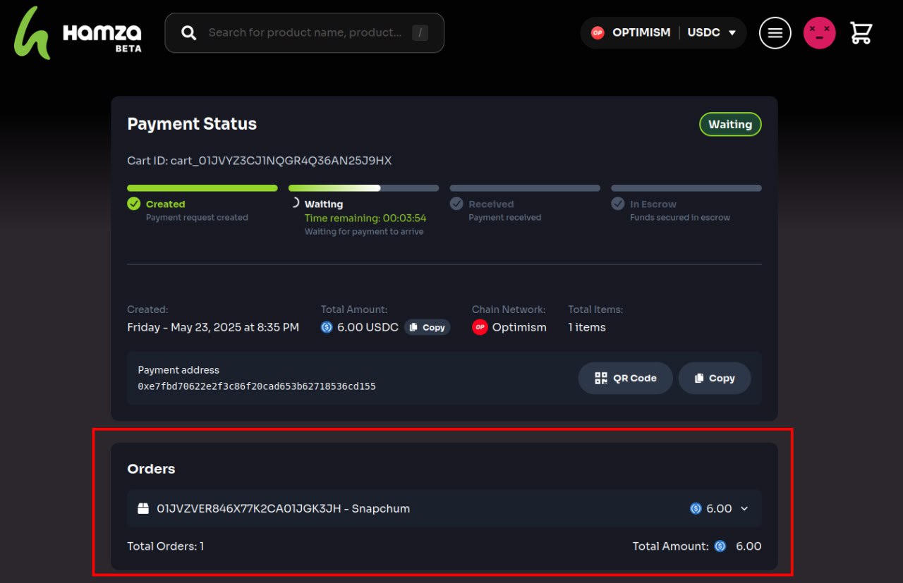This screenshot has height=583, width=903.
Task: Click the pink profile avatar icon
Action: coord(819,32)
